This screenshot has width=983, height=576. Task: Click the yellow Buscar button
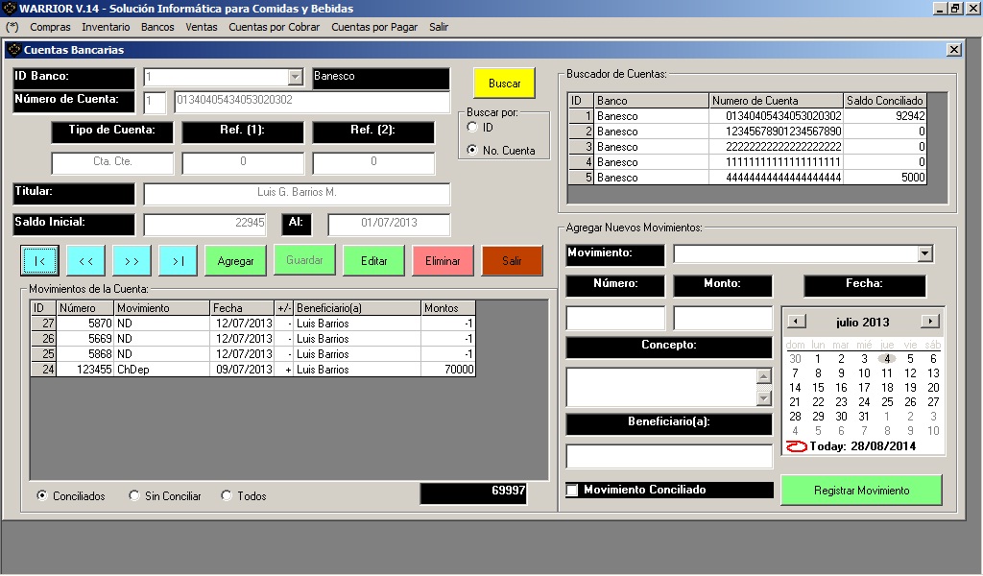(504, 84)
